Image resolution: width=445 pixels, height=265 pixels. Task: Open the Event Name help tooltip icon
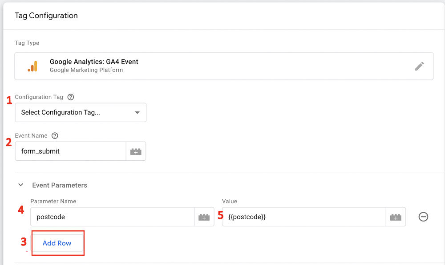point(54,135)
